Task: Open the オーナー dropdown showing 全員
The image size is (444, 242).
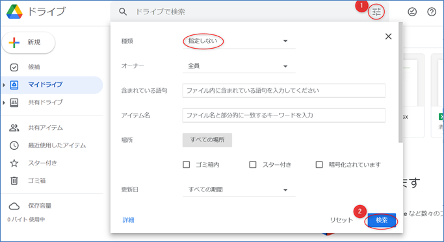Action: [x=239, y=66]
